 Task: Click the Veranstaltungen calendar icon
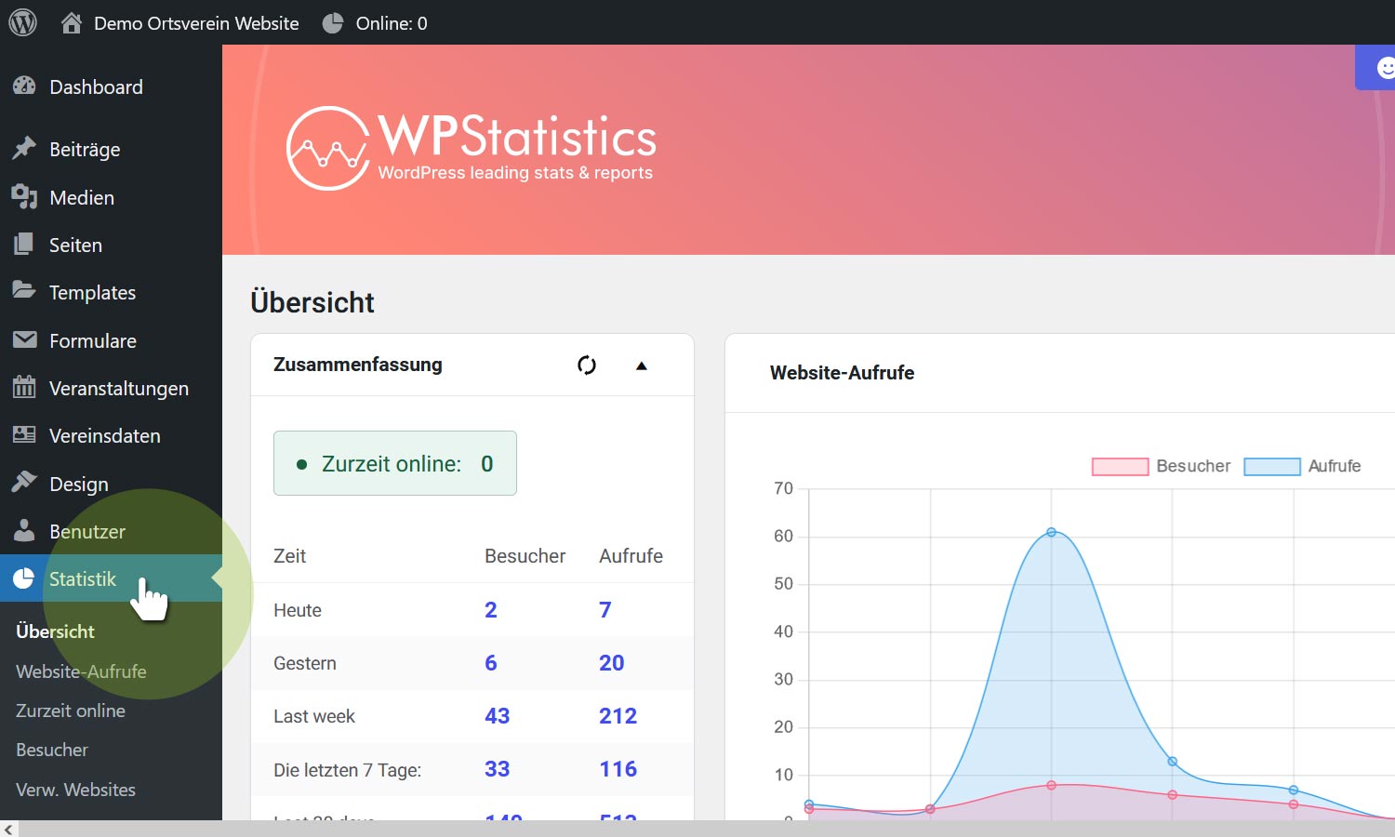click(x=24, y=387)
